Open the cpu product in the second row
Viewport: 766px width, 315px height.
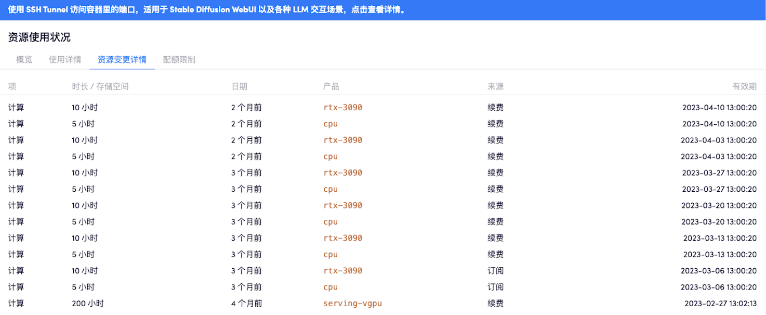point(331,124)
